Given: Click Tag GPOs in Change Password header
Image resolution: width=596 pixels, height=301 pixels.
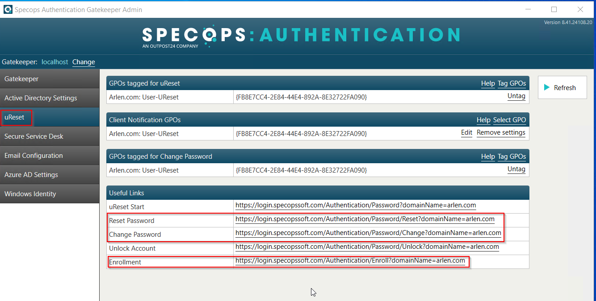Looking at the screenshot, I should point(512,157).
